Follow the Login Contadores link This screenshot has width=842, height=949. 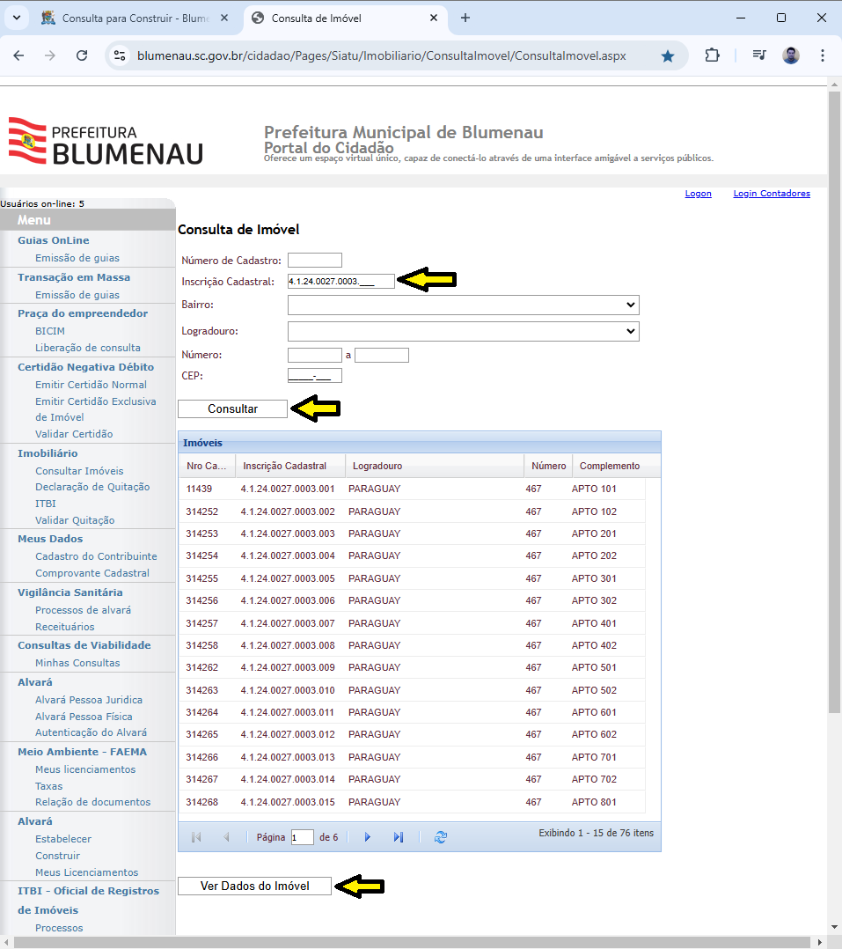(772, 194)
